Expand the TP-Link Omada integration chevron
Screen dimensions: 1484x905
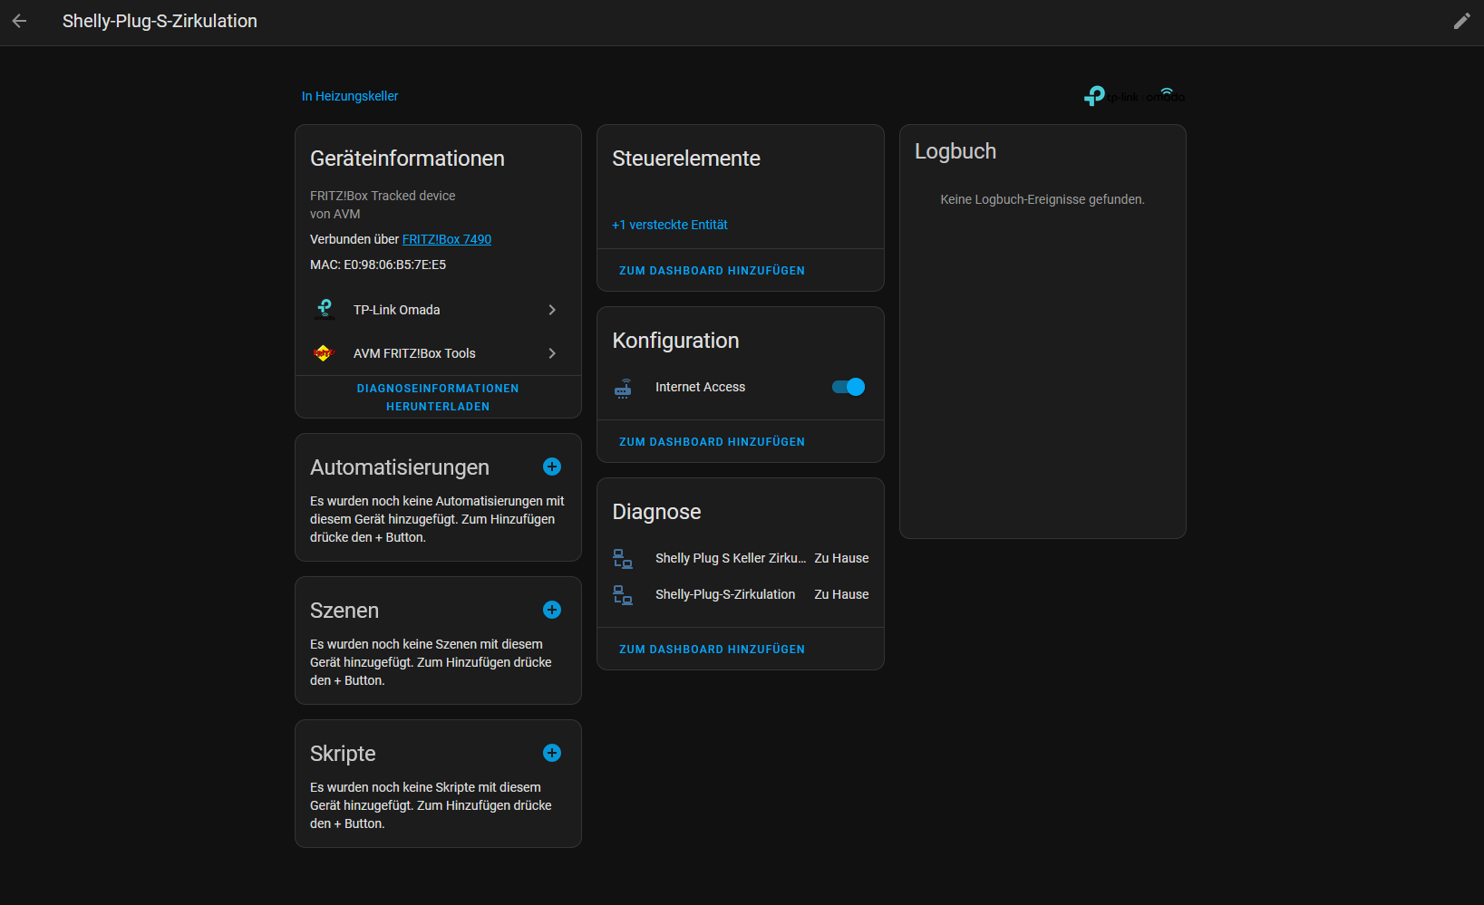(551, 310)
